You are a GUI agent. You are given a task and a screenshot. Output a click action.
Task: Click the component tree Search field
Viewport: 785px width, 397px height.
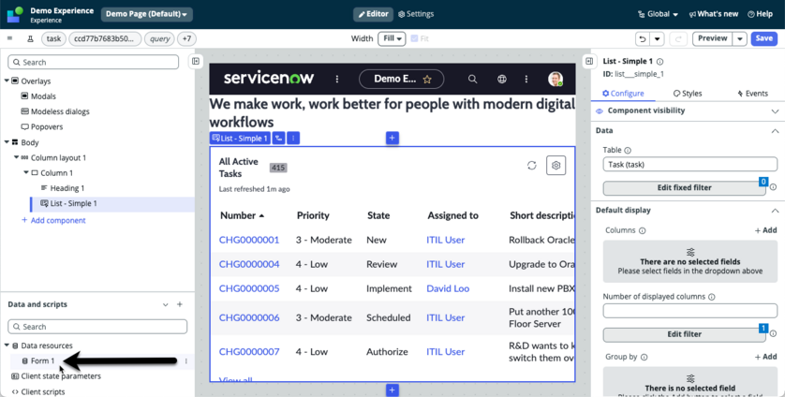pyautogui.click(x=93, y=62)
